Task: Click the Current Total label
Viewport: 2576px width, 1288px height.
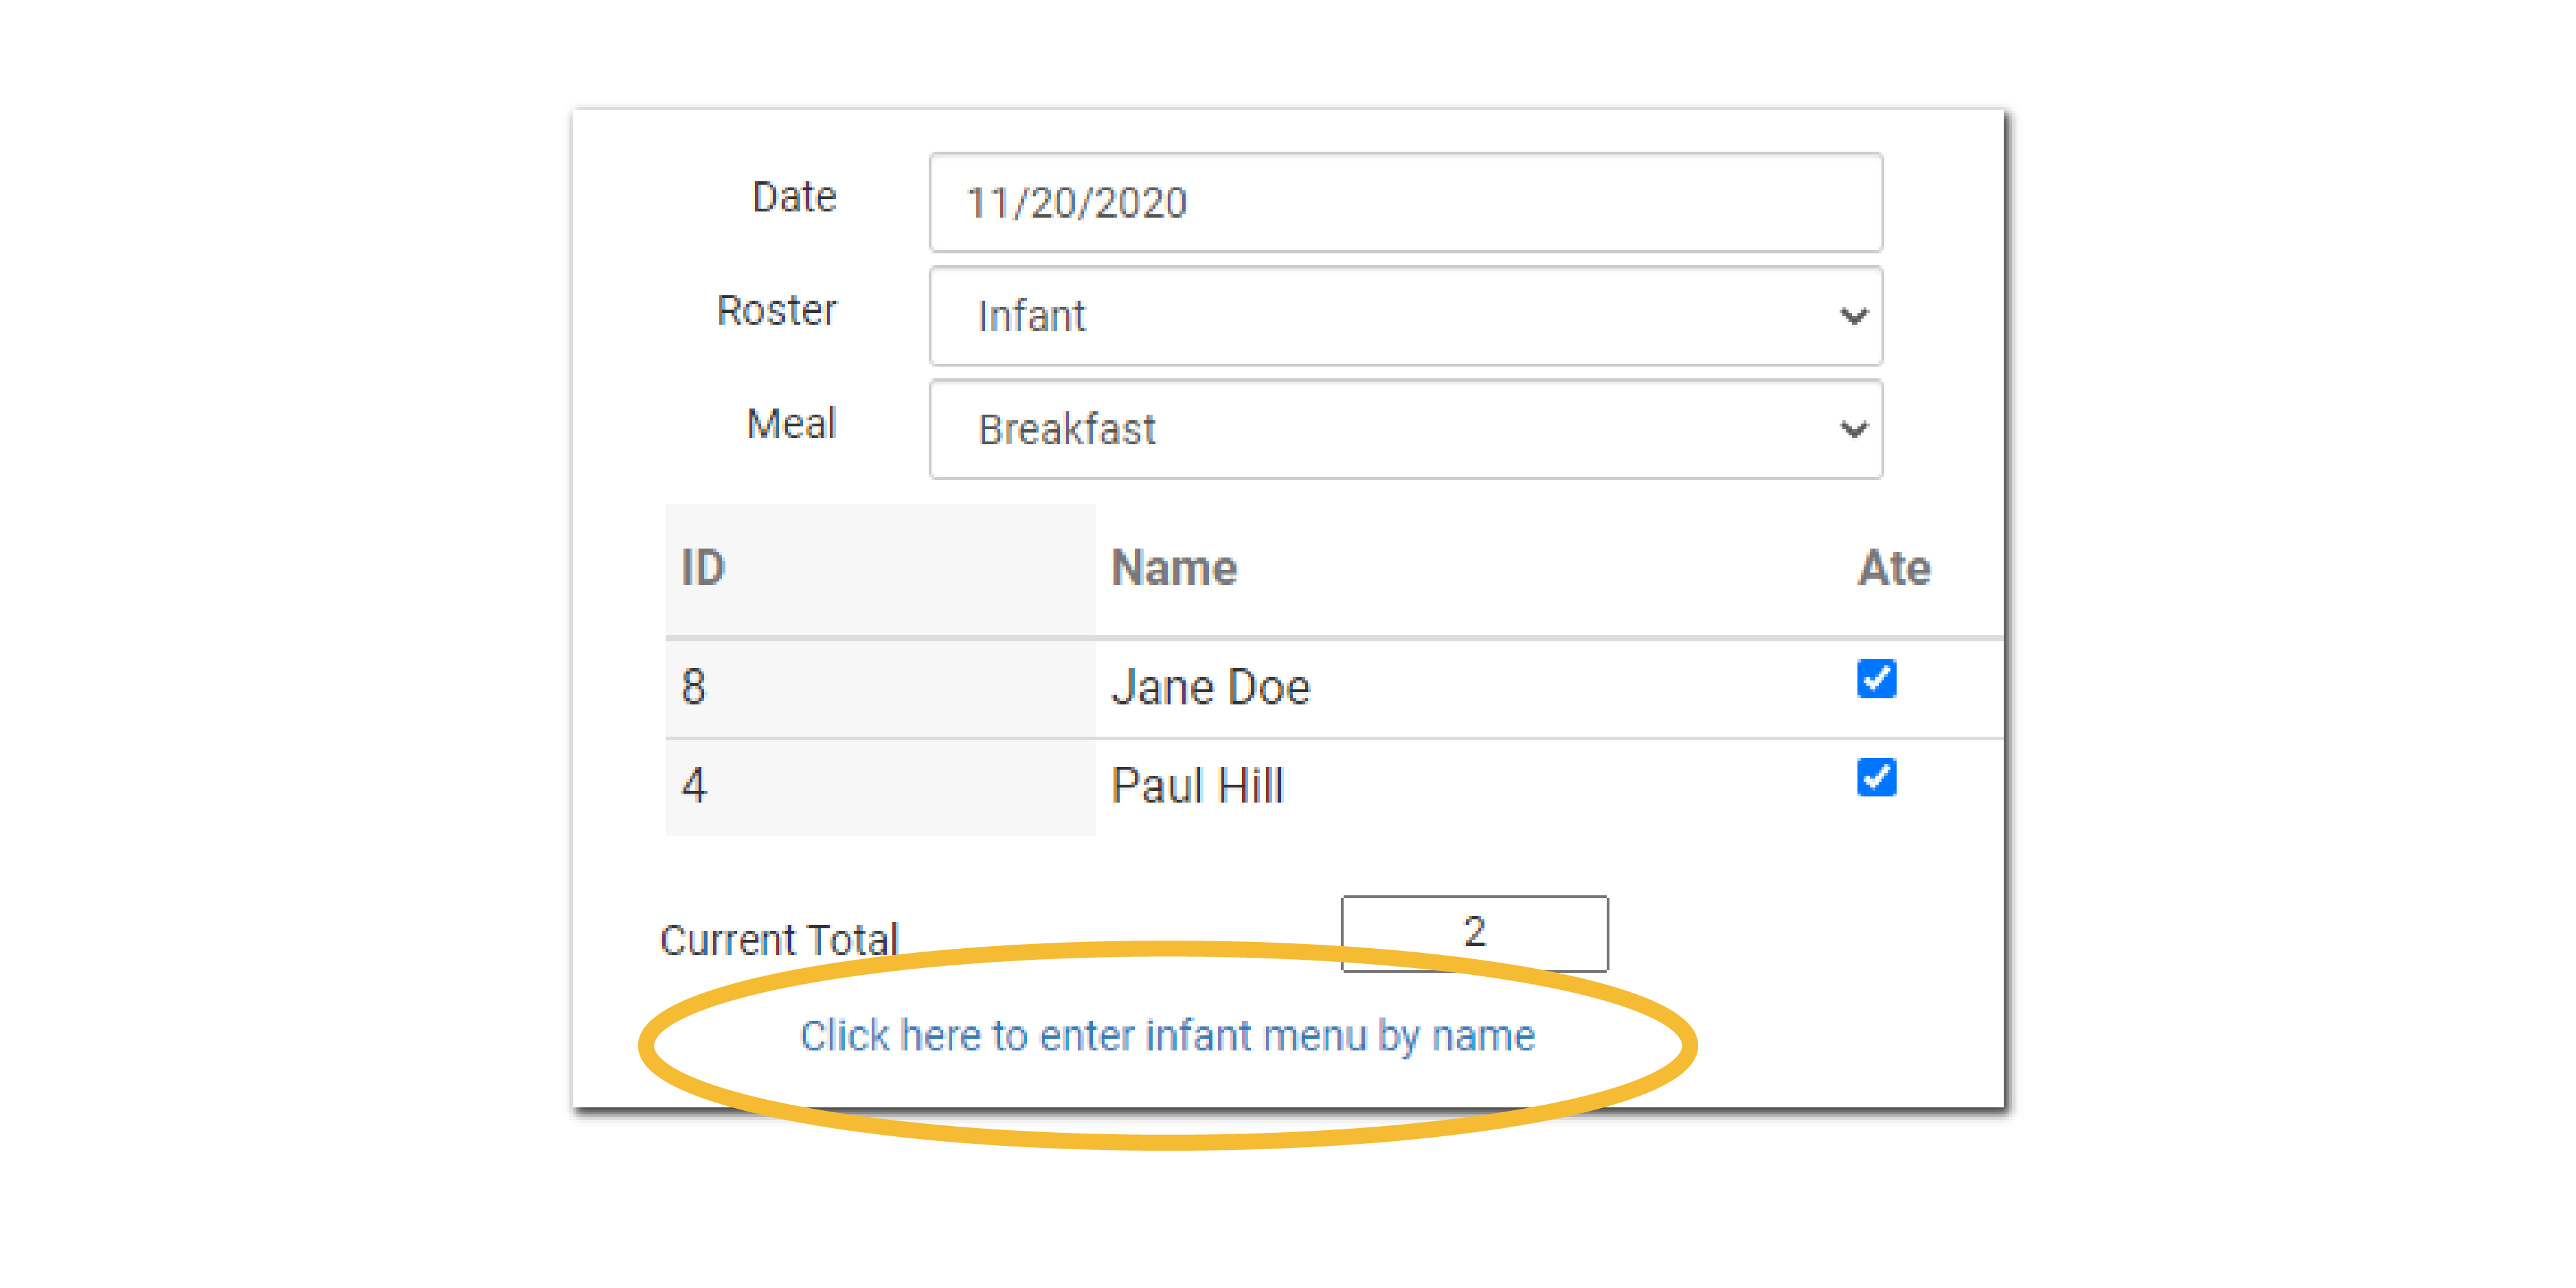Action: [x=779, y=939]
